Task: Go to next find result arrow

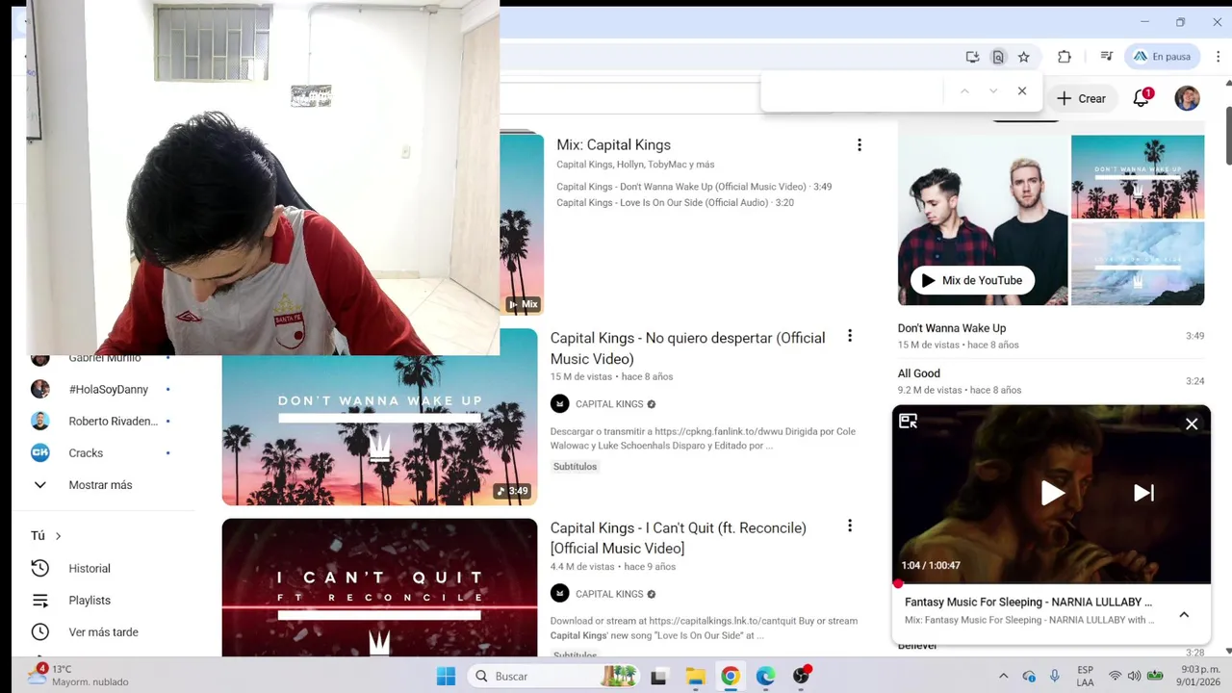Action: point(993,91)
